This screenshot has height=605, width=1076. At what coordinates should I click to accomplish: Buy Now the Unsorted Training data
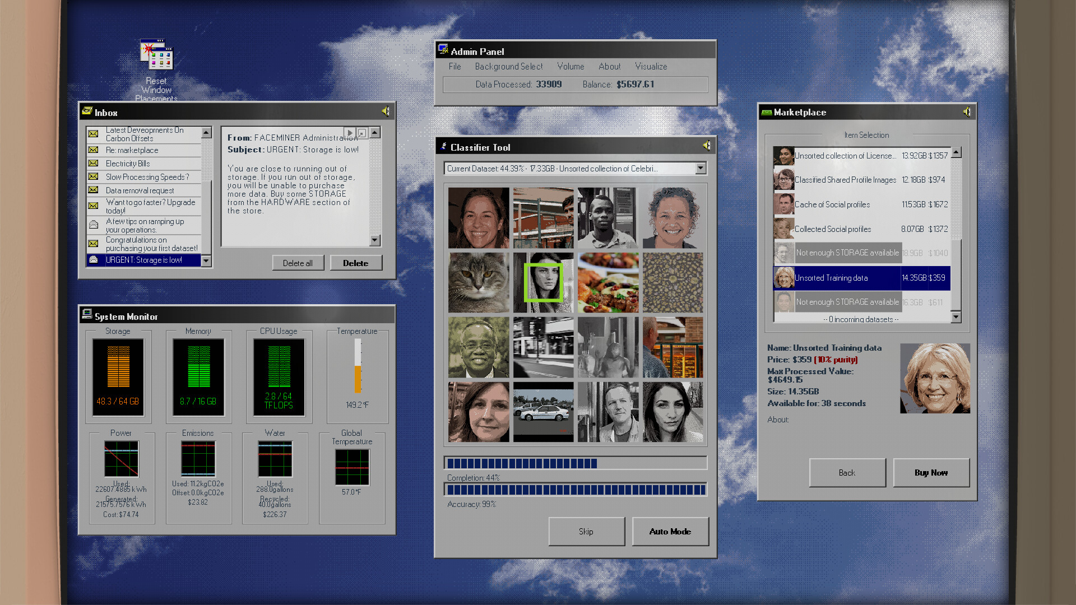(931, 472)
